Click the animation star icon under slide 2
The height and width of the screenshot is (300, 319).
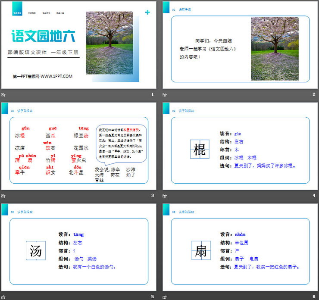click(165, 94)
